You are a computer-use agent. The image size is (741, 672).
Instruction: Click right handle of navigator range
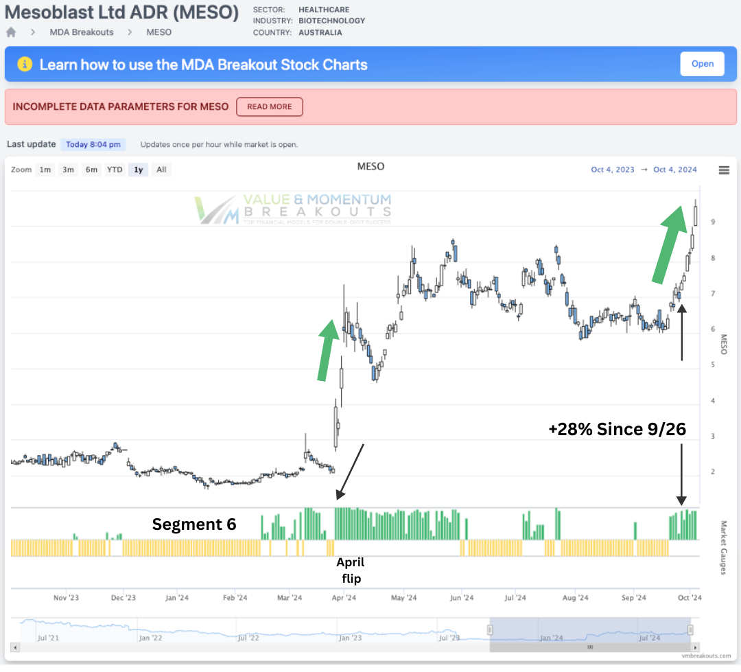tap(690, 630)
